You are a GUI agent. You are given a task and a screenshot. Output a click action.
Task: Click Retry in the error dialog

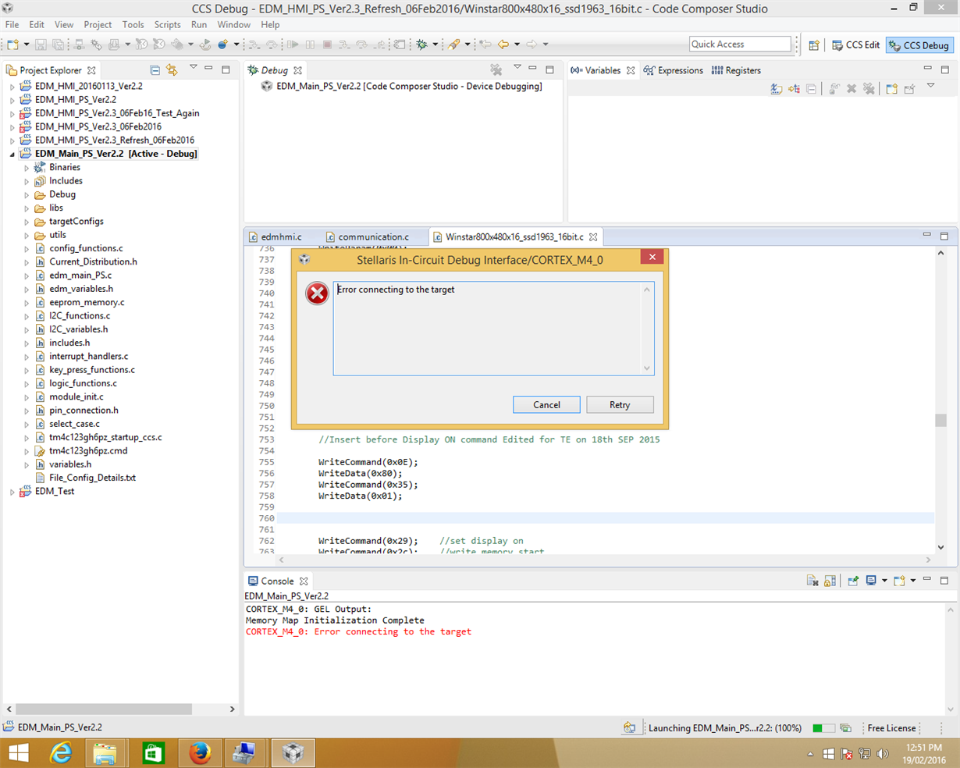click(620, 404)
